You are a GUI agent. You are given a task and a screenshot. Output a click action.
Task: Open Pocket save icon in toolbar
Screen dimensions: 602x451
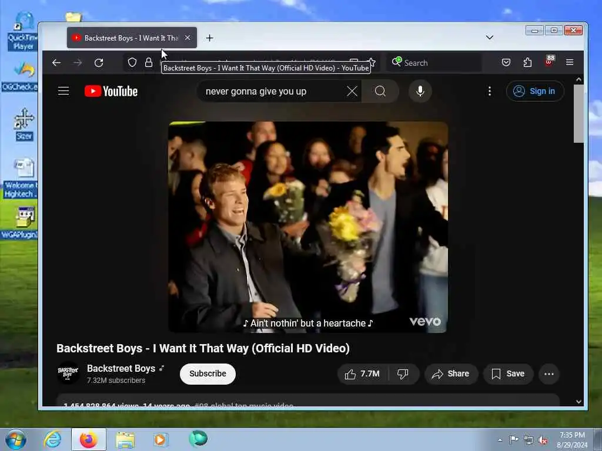[506, 62]
